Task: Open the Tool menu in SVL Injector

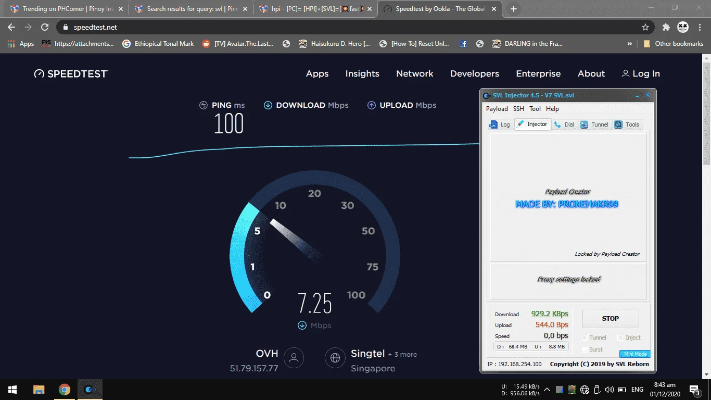Action: (535, 109)
